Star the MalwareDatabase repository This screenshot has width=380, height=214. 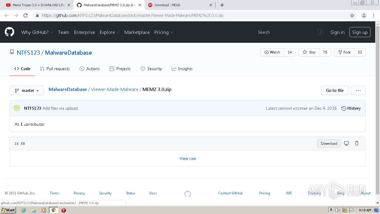point(309,52)
